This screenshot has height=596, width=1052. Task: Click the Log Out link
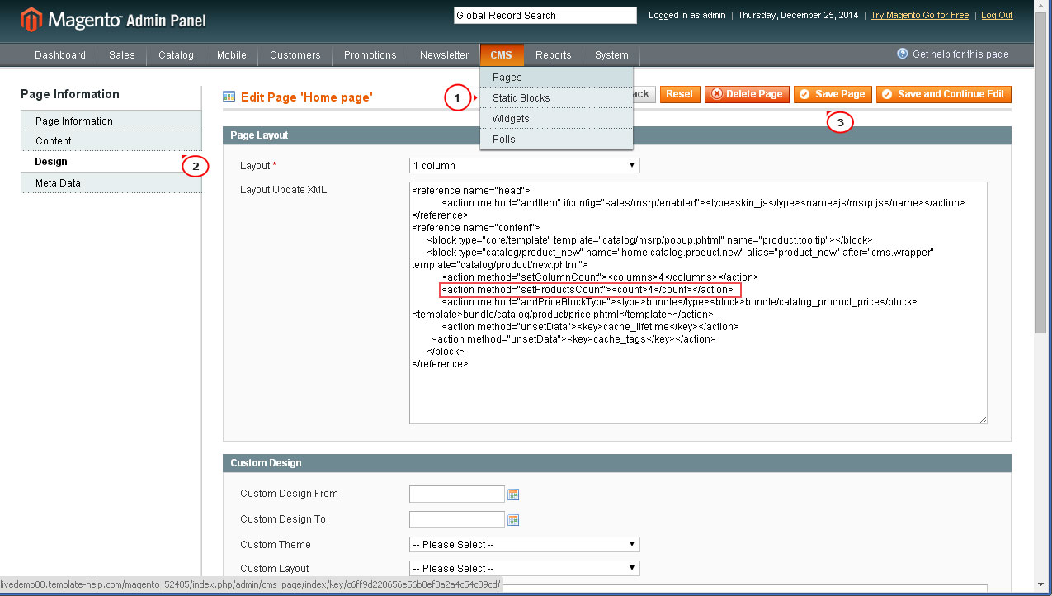pos(997,15)
